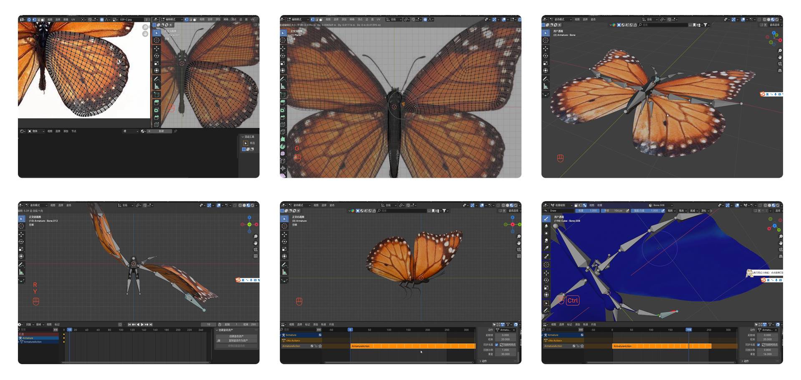This screenshot has height=380, width=801.
Task: Open the 网格 menu in the wide mesh viewport
Action: pyautogui.click(x=352, y=19)
